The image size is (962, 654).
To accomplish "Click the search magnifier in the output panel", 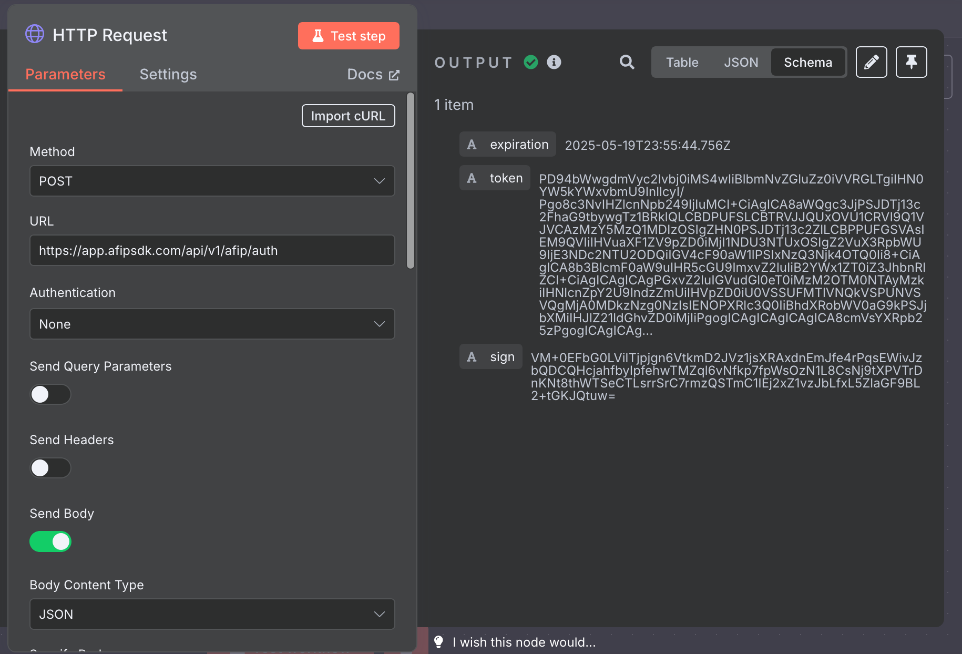I will [627, 62].
